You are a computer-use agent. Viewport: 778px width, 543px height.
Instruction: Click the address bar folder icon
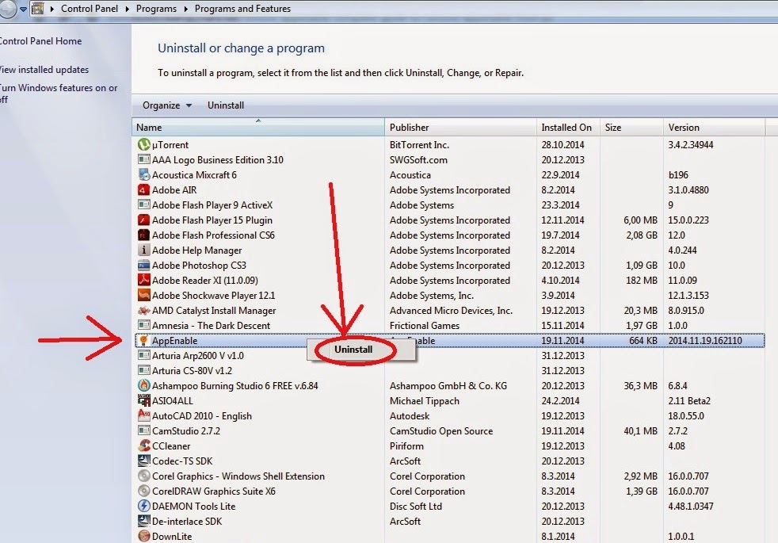click(x=38, y=9)
